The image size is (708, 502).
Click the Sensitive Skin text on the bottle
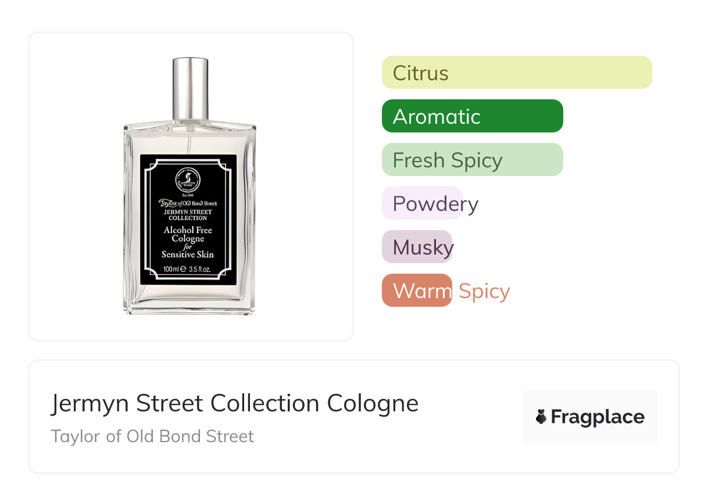pyautogui.click(x=188, y=254)
